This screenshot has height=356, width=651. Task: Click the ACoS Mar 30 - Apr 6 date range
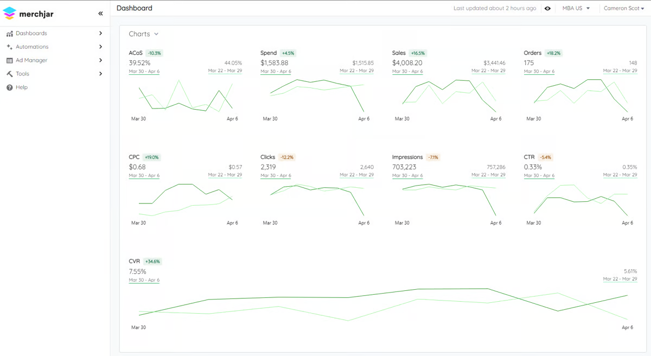click(x=144, y=71)
